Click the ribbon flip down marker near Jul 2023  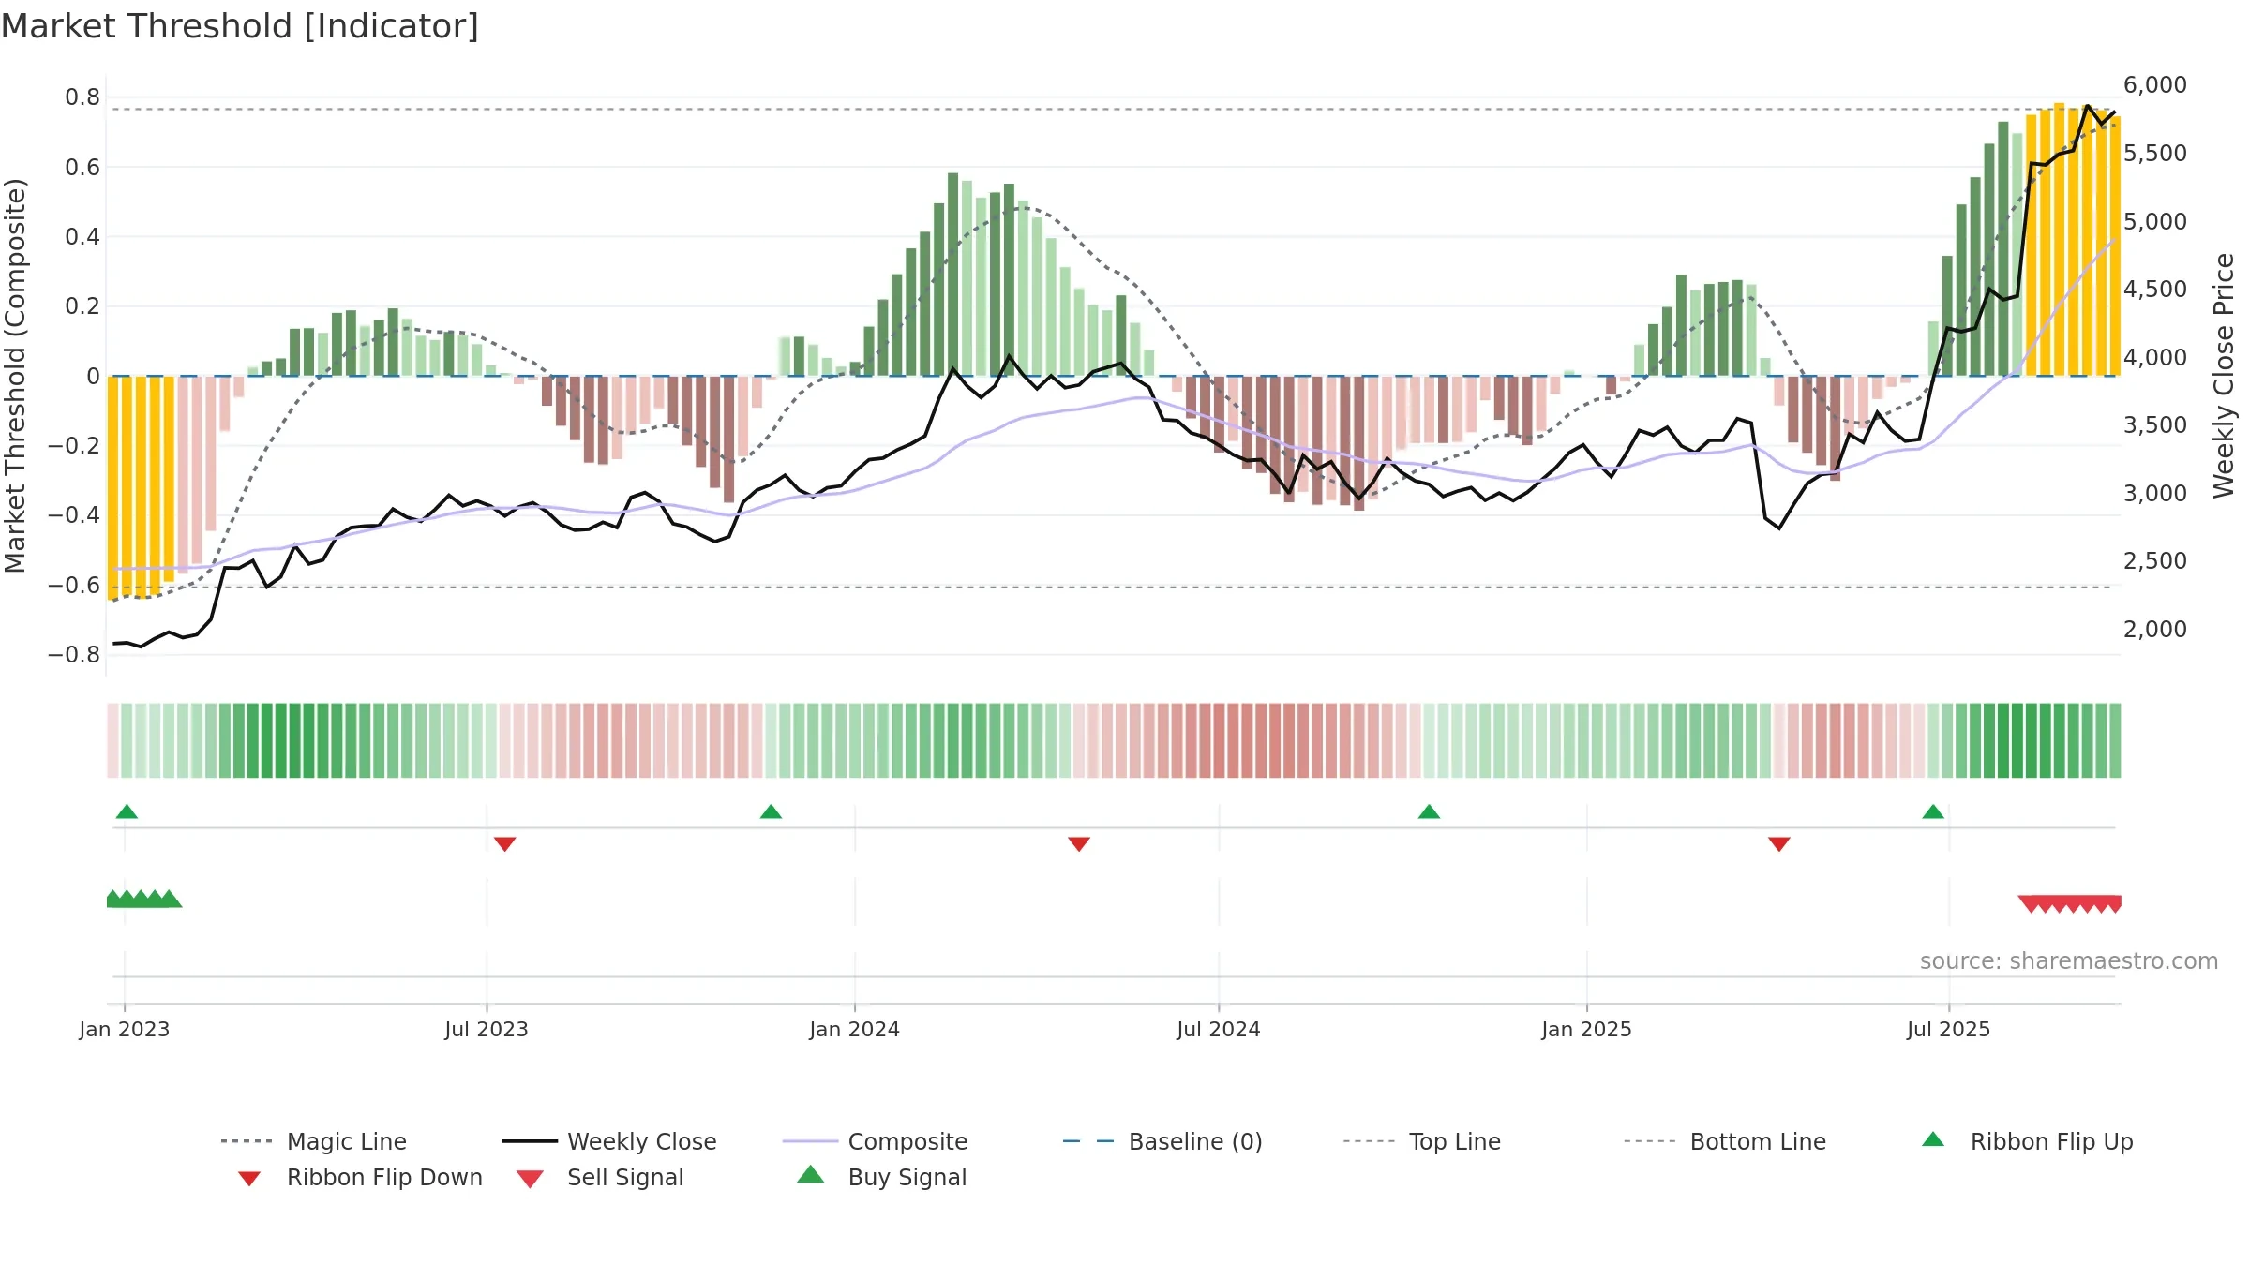(x=504, y=844)
